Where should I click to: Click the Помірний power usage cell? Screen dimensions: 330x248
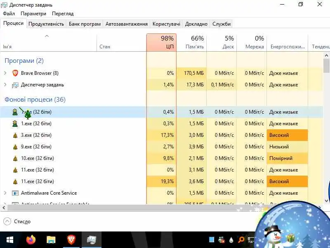287,158
